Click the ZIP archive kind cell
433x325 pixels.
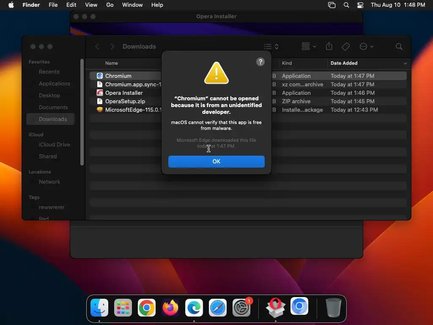296,102
